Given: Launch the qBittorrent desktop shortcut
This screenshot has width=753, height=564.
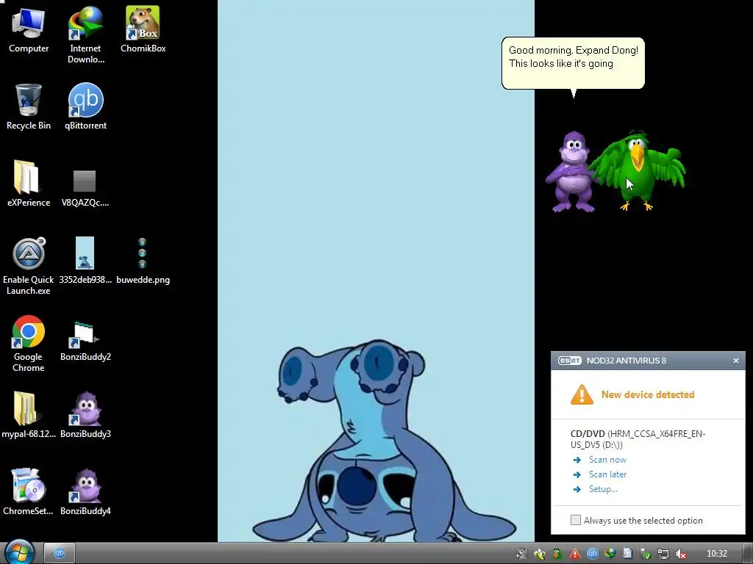Looking at the screenshot, I should (85, 106).
